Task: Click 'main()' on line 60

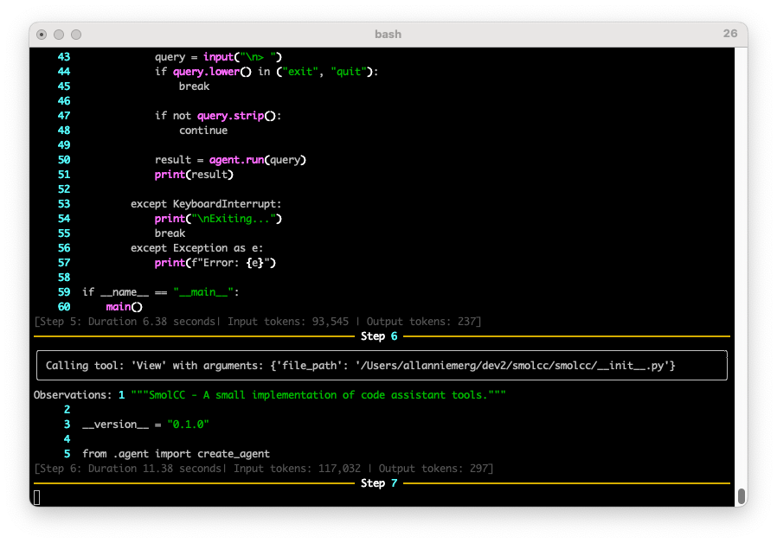Action: coord(125,307)
